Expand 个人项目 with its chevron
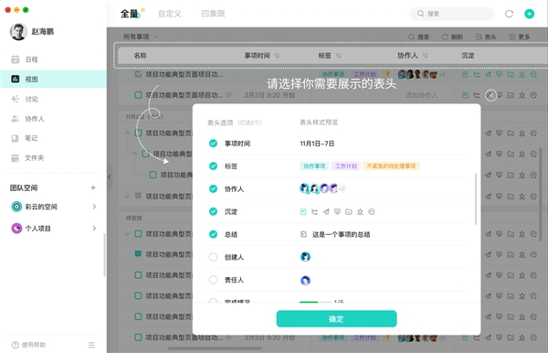 coord(94,228)
